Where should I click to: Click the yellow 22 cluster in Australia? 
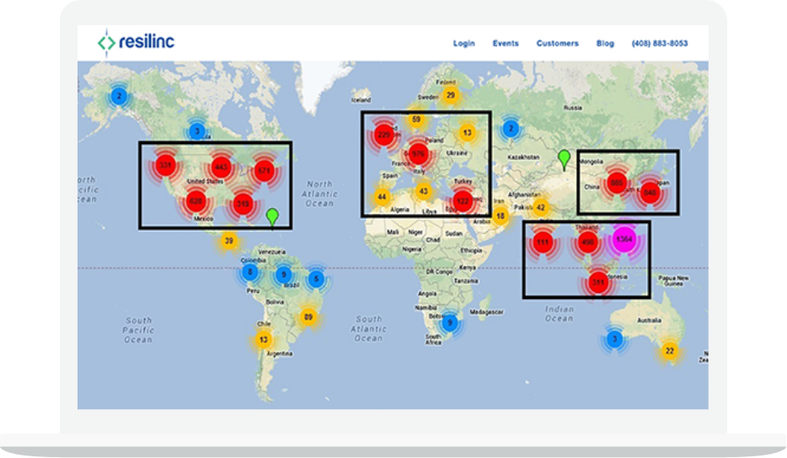[x=669, y=351]
